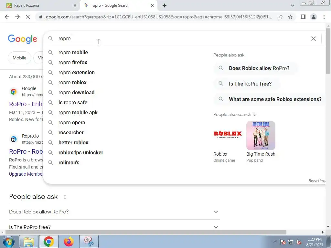Go back to the previous page

[x=7, y=17]
